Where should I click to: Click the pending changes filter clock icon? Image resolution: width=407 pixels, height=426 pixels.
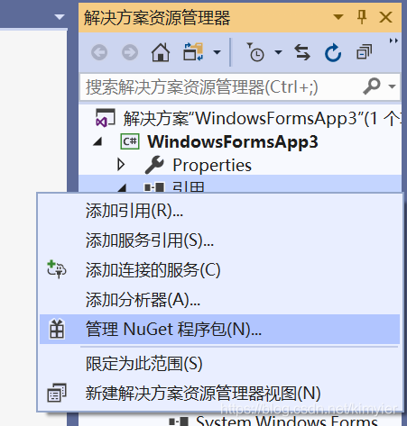pyautogui.click(x=255, y=52)
